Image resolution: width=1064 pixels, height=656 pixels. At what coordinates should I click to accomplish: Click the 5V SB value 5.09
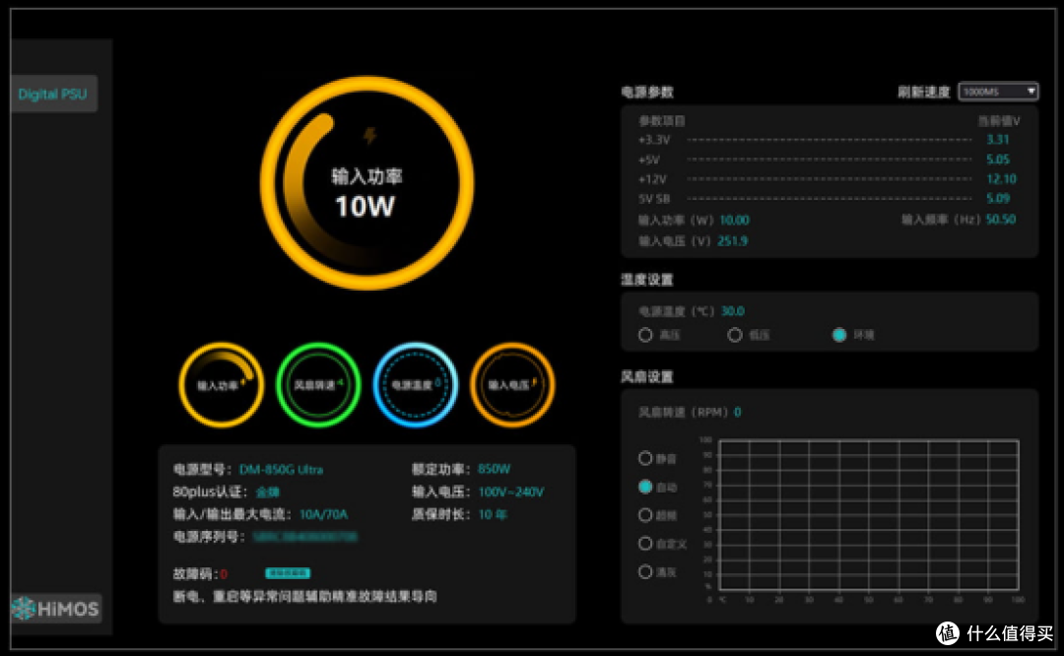[x=997, y=199]
